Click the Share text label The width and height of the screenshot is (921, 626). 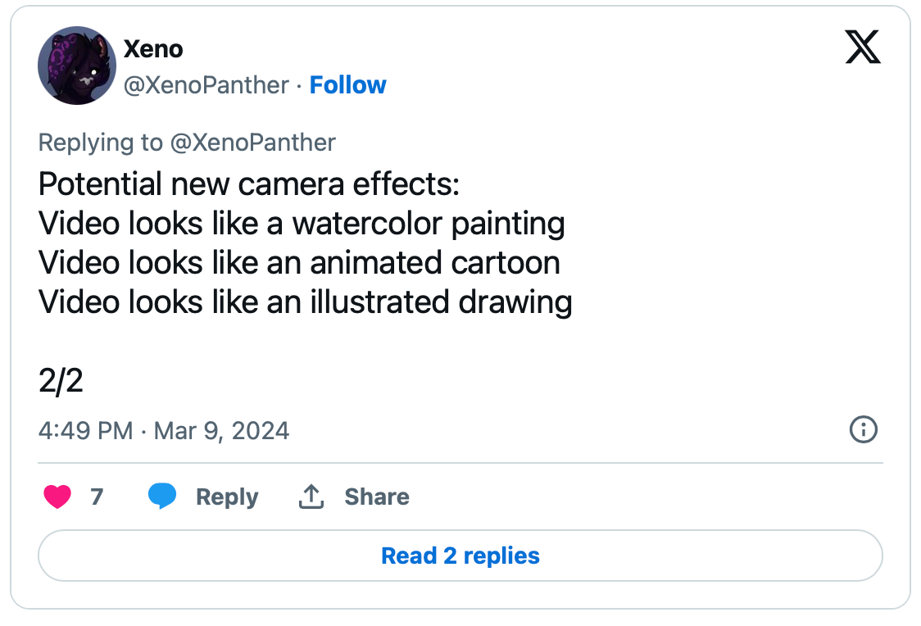377,497
